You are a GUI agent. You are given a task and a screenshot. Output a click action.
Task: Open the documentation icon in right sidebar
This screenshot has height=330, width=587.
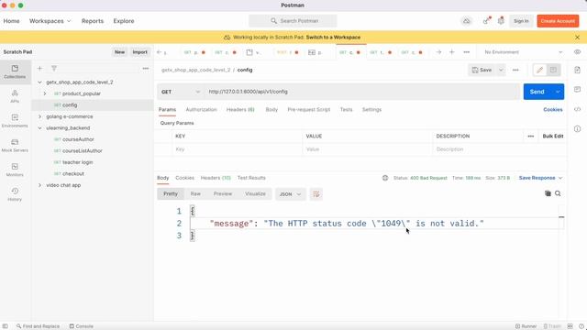pyautogui.click(x=577, y=70)
